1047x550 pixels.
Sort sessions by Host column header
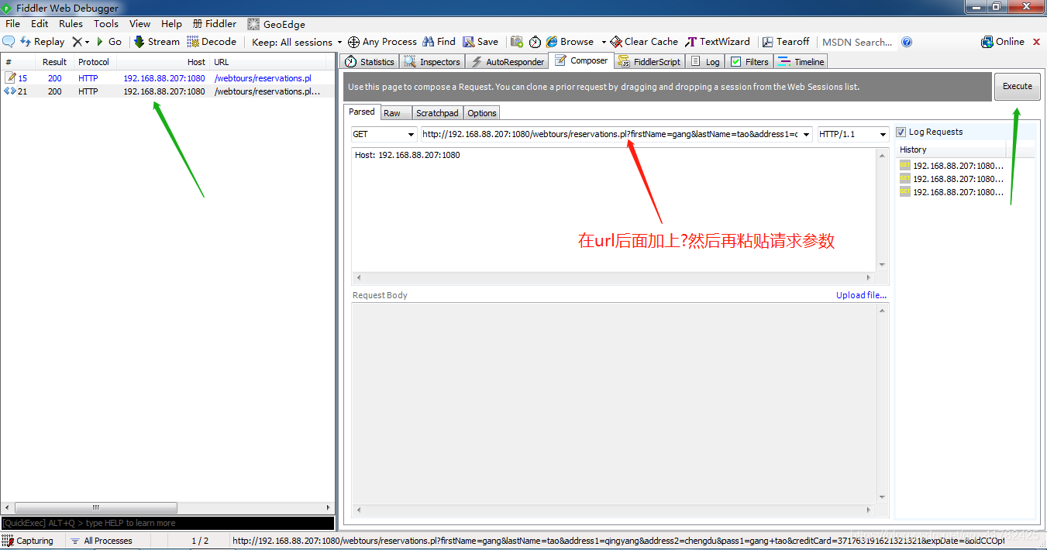click(x=164, y=62)
